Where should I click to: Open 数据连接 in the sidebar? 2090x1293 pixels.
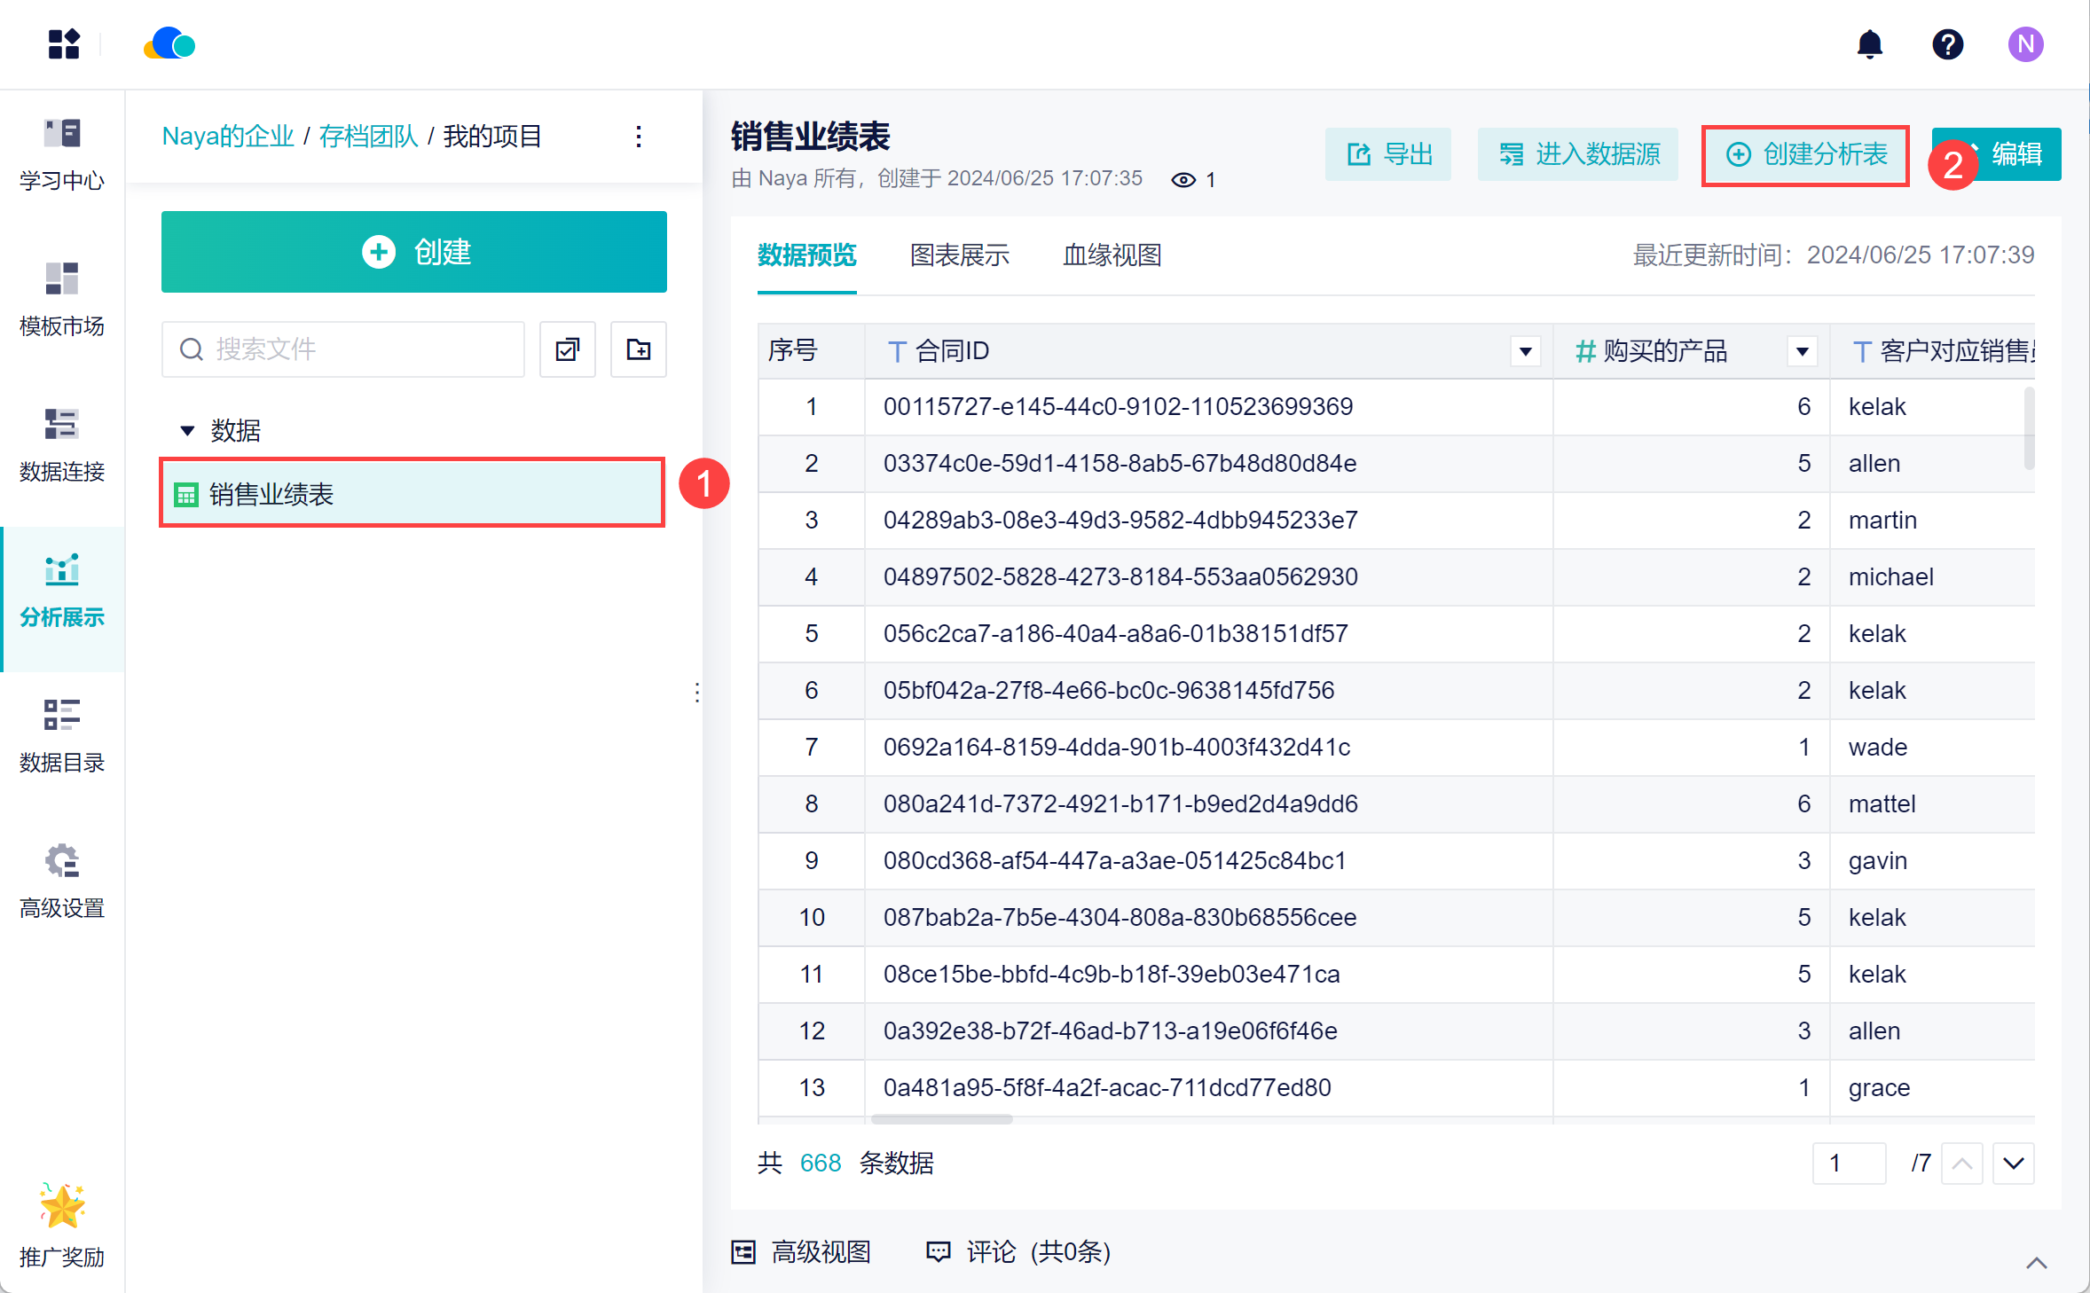[62, 445]
